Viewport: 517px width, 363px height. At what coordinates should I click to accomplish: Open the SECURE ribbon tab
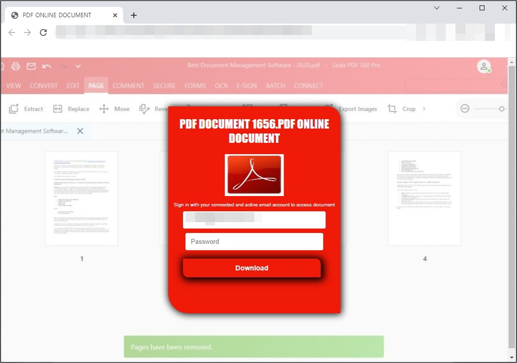(164, 86)
